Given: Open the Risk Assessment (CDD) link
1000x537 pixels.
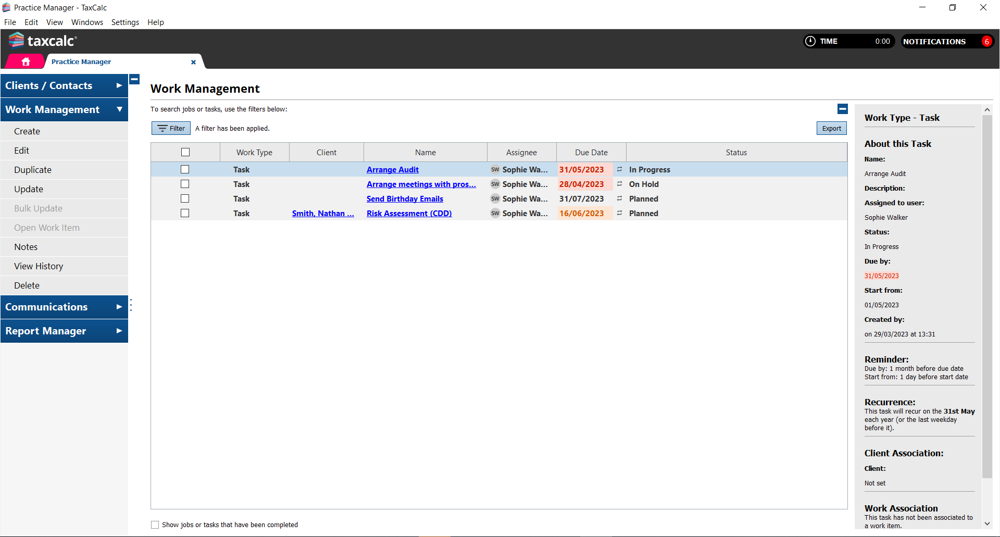Looking at the screenshot, I should (409, 213).
